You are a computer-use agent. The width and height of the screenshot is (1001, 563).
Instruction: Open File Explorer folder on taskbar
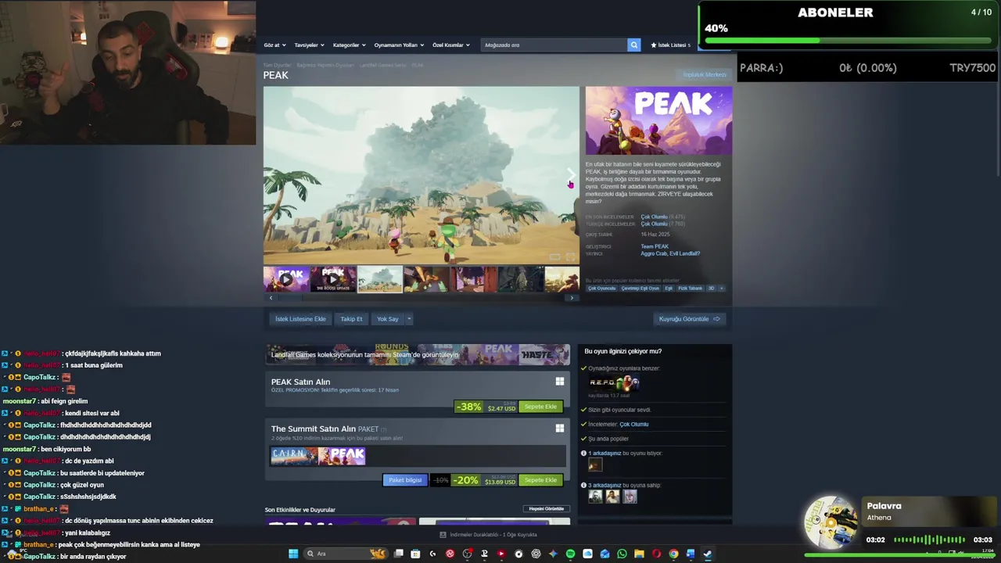point(639,554)
